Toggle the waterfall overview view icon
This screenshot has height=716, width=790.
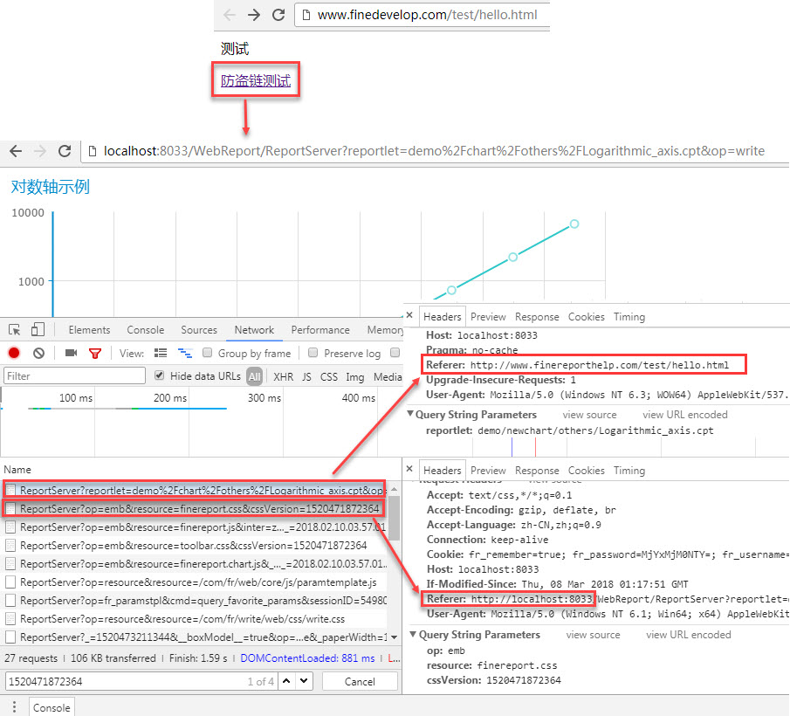coord(185,354)
